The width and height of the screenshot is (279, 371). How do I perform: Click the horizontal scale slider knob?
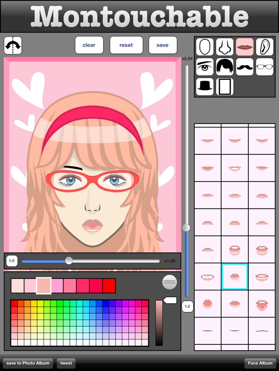click(x=69, y=261)
